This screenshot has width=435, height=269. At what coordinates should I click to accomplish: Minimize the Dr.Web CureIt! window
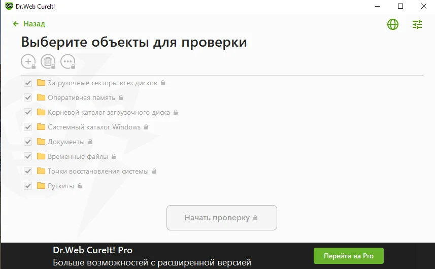(x=378, y=6)
